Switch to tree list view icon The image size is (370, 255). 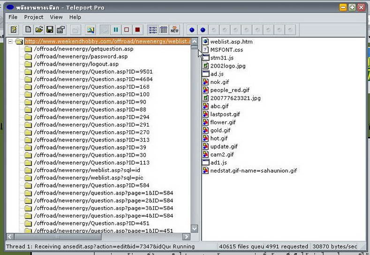point(153,30)
